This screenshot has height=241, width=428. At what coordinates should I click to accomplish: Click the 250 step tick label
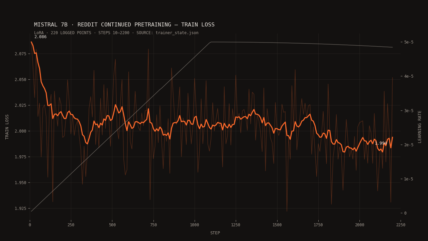pyautogui.click(x=71, y=225)
